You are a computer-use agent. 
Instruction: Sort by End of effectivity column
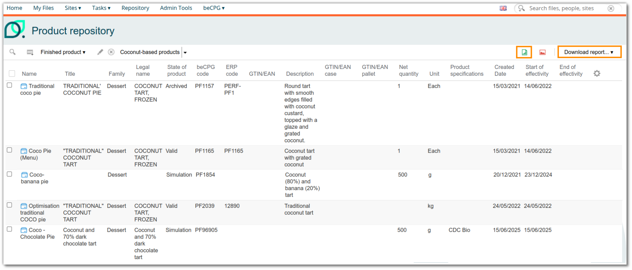[x=571, y=70]
